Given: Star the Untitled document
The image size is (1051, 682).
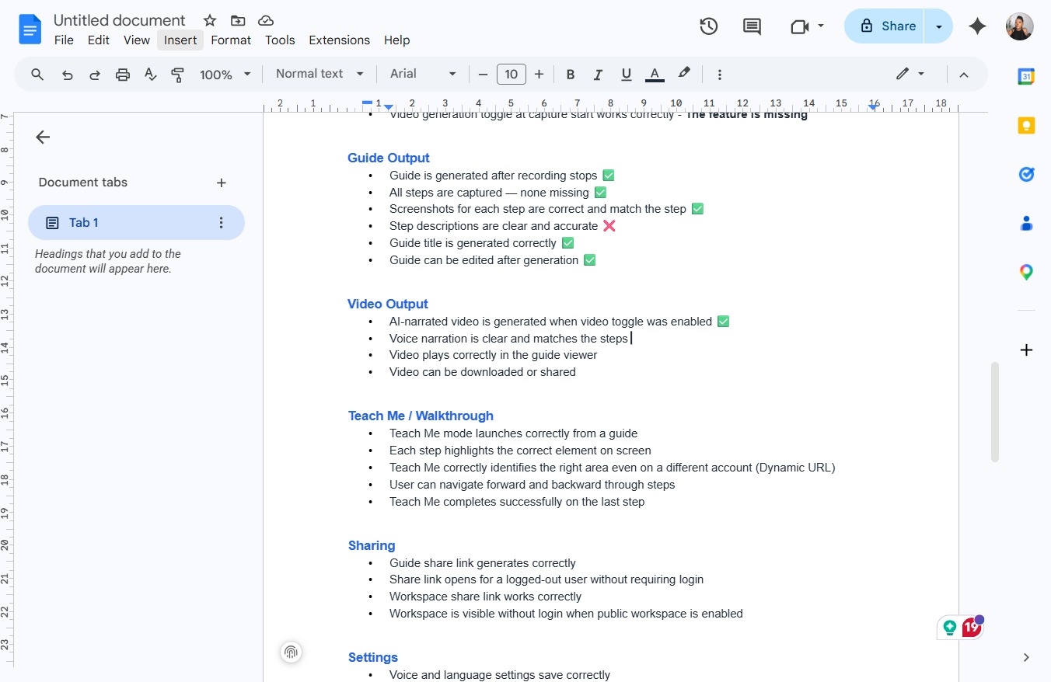Looking at the screenshot, I should tap(210, 21).
